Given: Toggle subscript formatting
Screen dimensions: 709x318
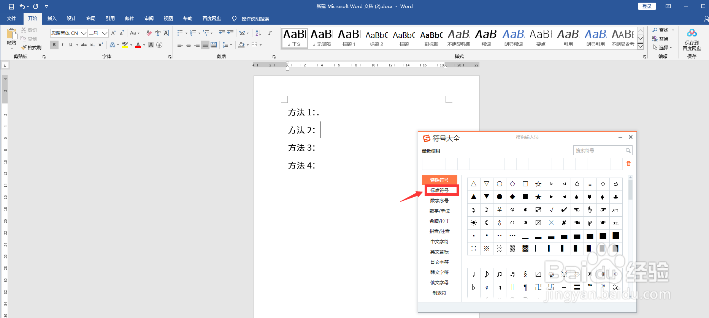Looking at the screenshot, I should (92, 45).
